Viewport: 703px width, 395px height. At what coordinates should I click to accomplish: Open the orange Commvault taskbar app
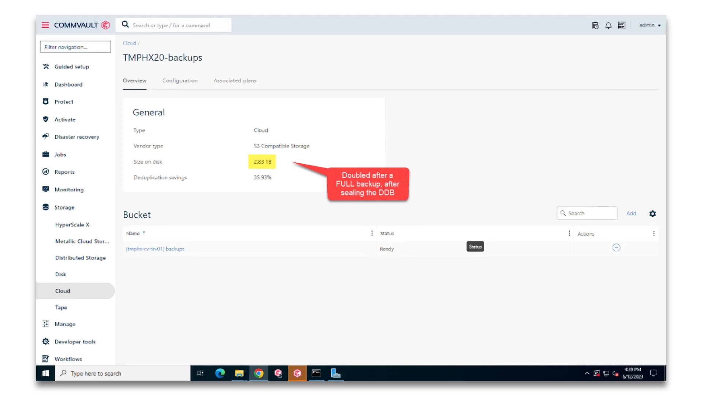point(297,373)
